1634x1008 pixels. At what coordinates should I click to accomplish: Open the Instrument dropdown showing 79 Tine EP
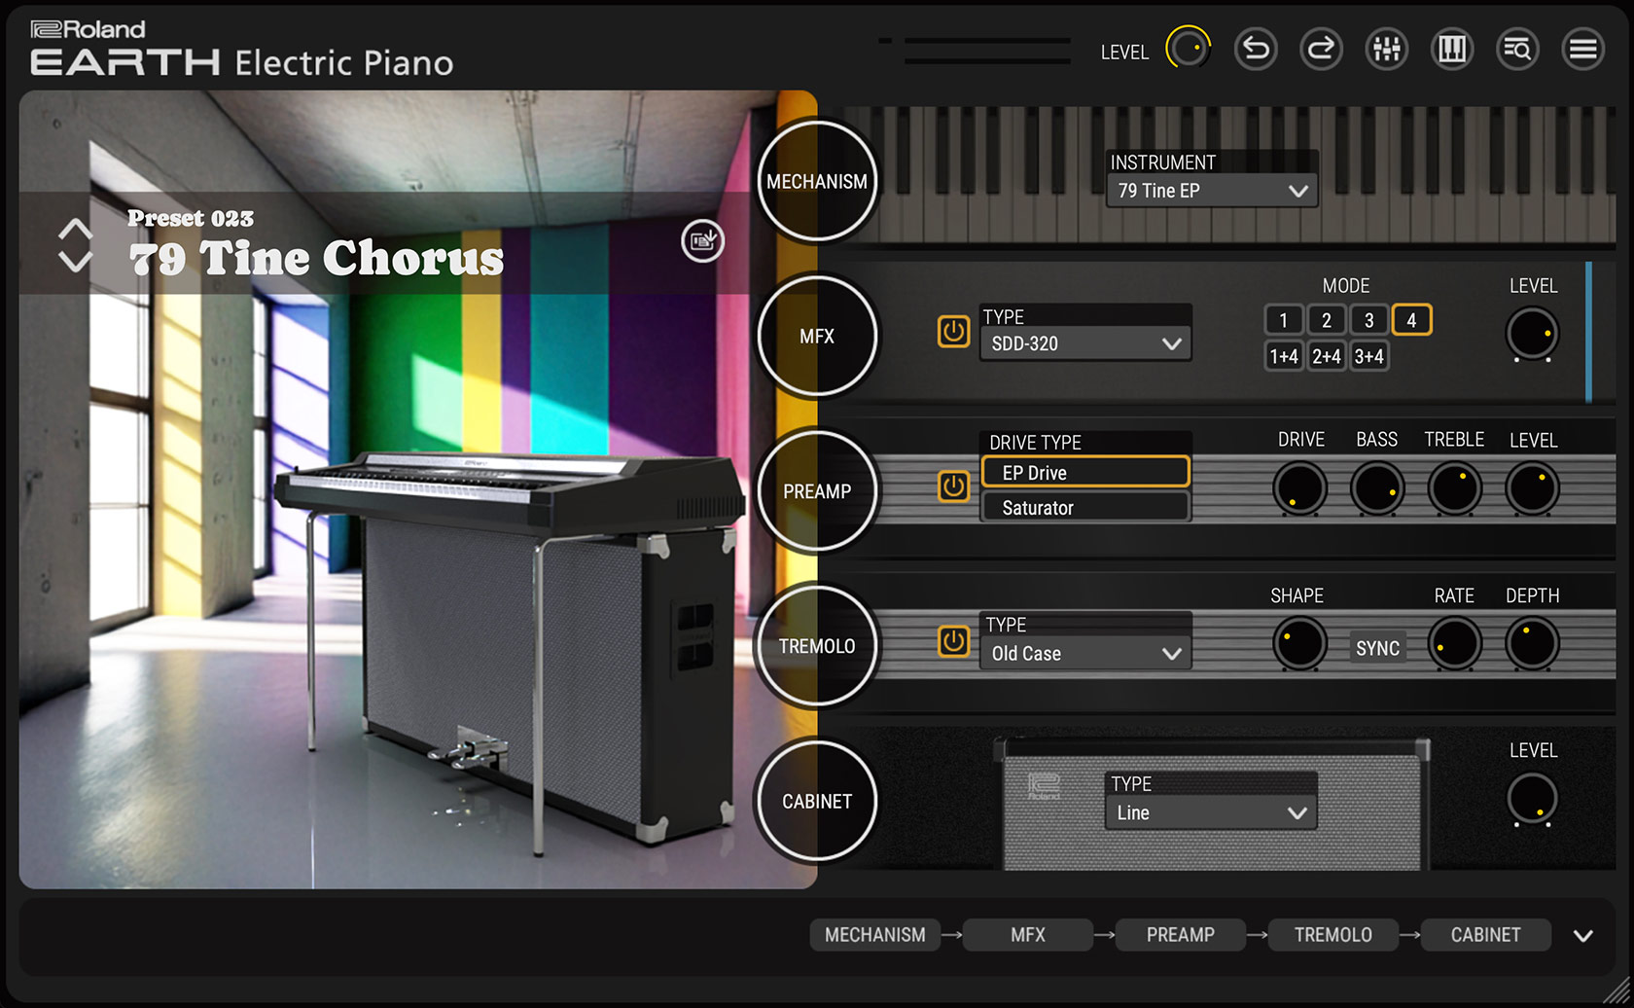[x=1212, y=191]
